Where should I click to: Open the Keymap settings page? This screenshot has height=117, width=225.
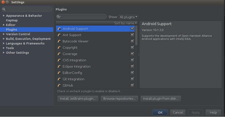coord(12,20)
